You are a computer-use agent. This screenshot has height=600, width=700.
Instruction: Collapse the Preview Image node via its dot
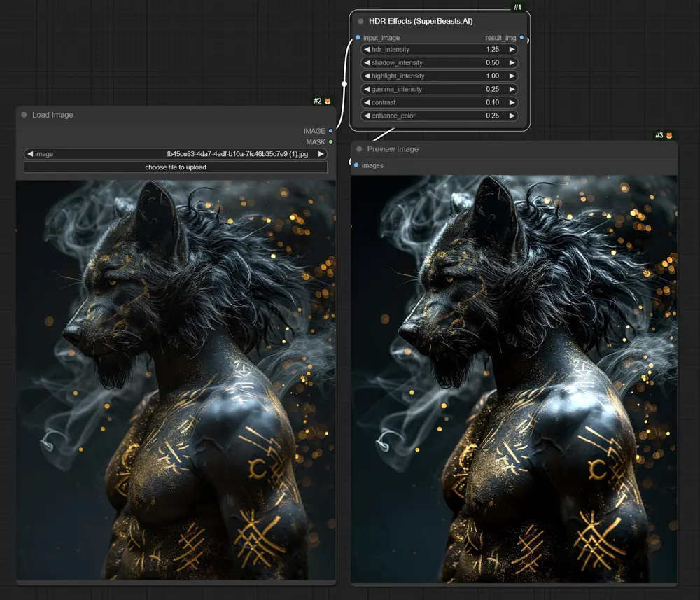(359, 149)
